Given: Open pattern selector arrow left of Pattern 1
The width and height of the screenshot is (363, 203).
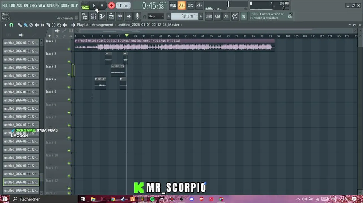Looking at the screenshot, I should (169, 16).
